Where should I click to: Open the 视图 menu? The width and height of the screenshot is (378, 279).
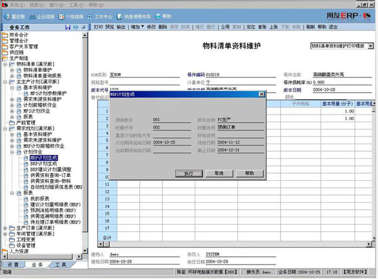pos(37,5)
